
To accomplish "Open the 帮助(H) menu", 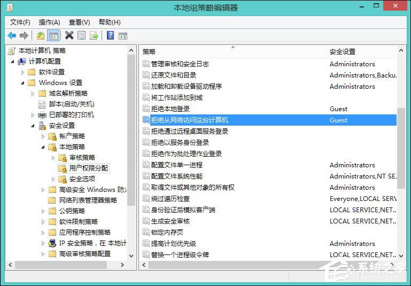I will [x=110, y=22].
